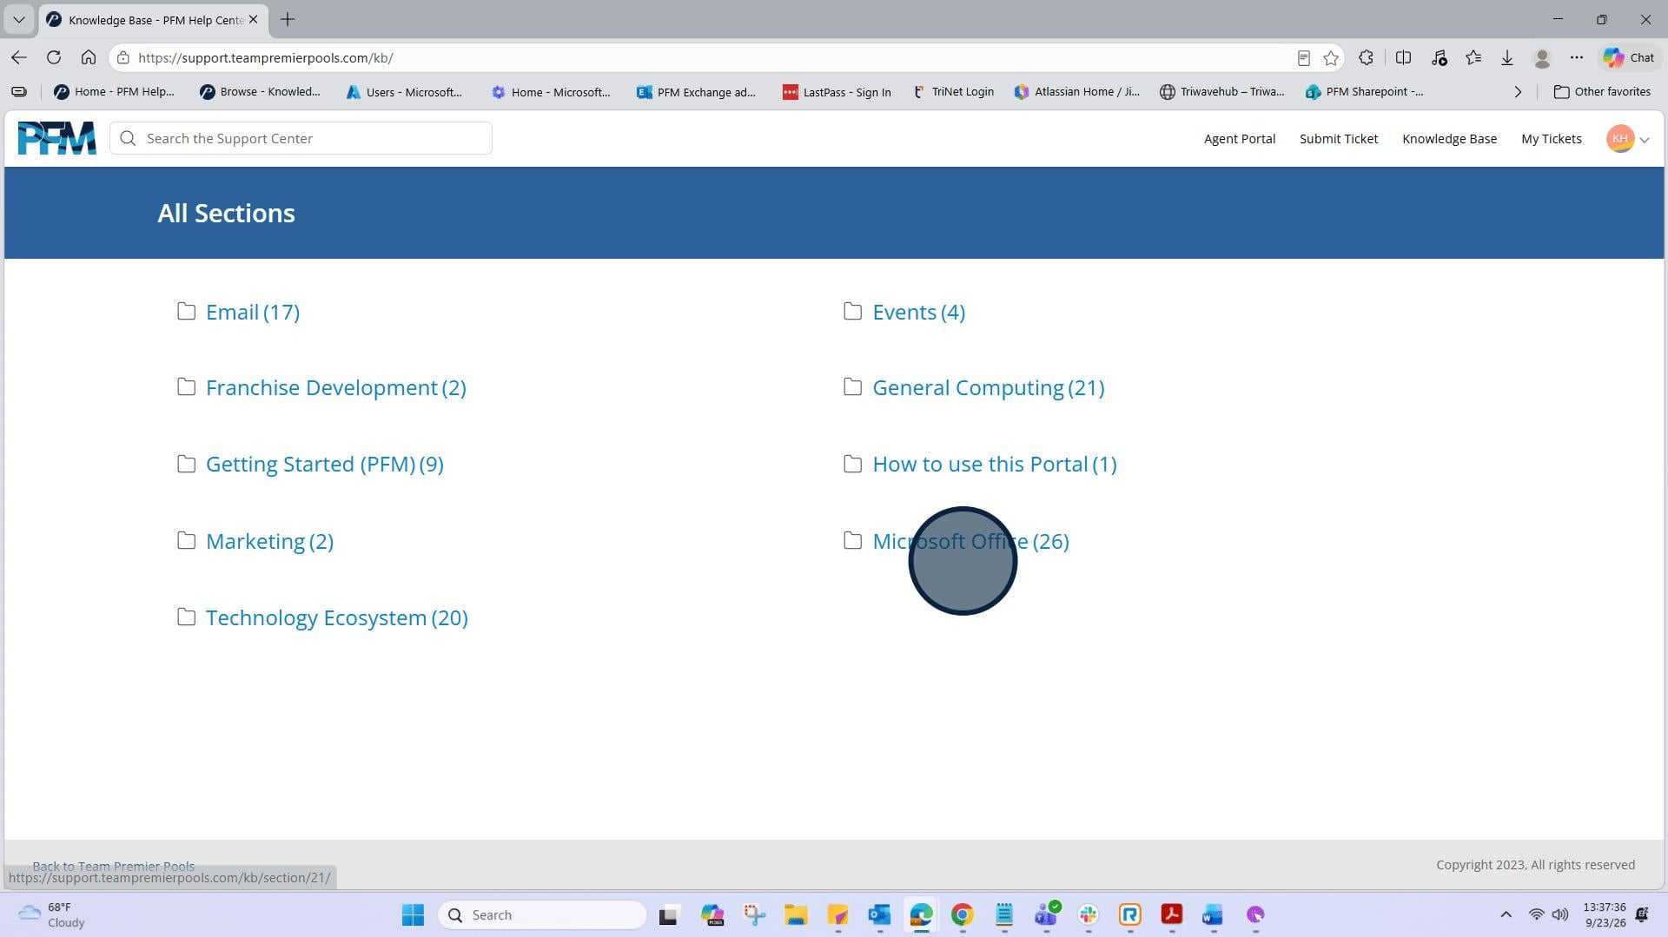Open a new browser tab
The height and width of the screenshot is (937, 1668).
point(288,19)
